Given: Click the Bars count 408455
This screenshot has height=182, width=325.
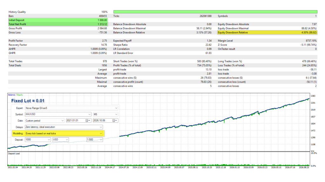Looking at the screenshot, I should pos(103,16).
